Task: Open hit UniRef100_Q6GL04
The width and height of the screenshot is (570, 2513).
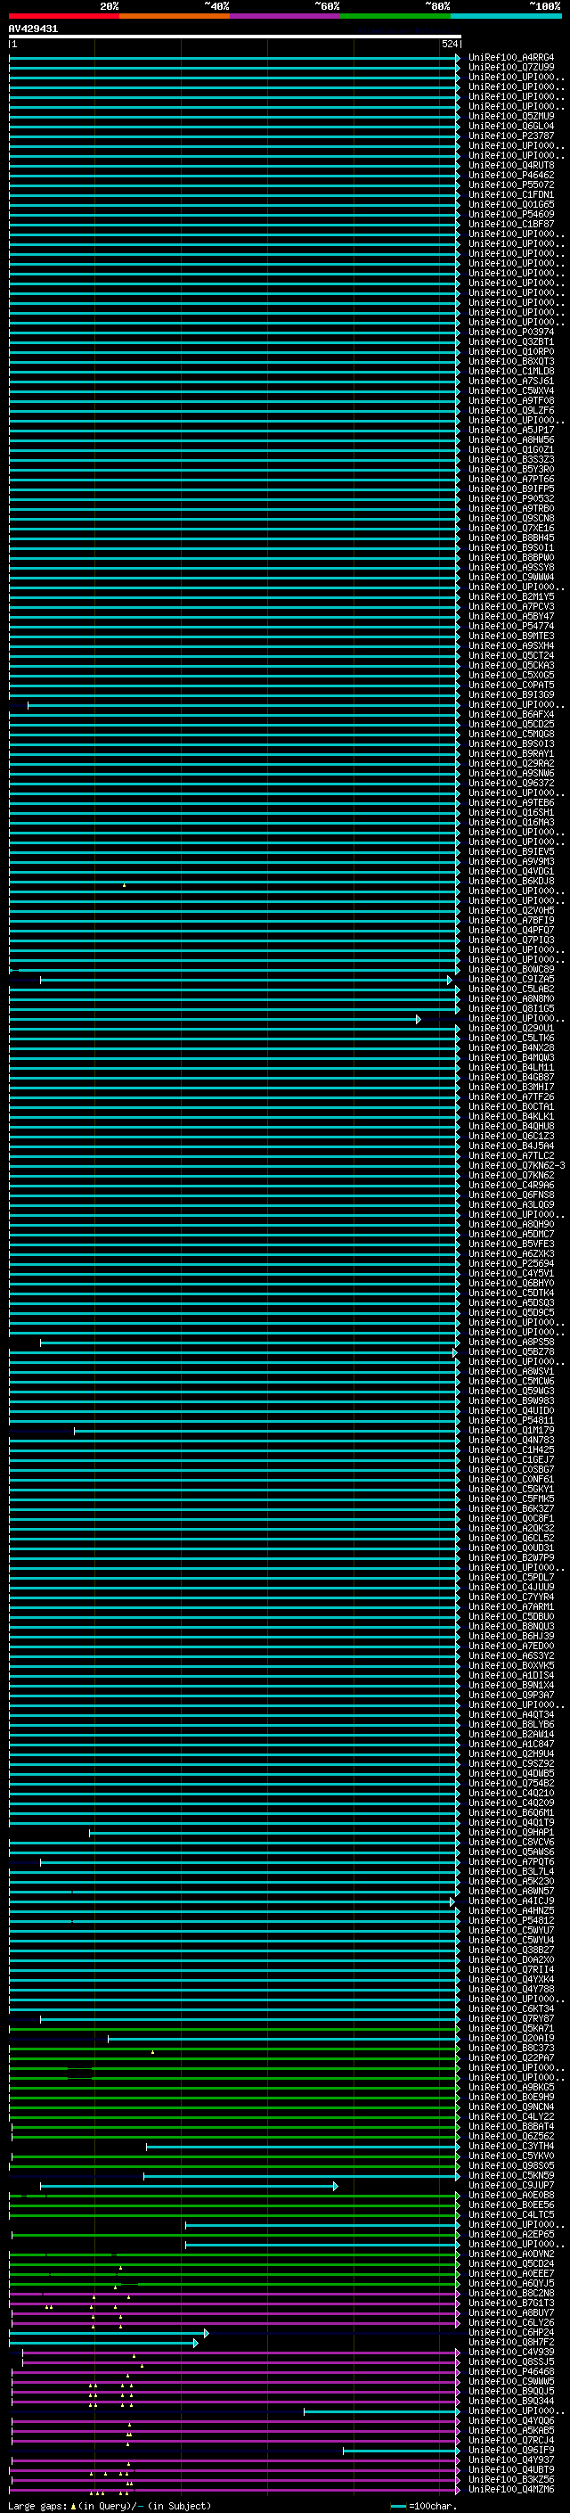Action: pyautogui.click(x=510, y=126)
